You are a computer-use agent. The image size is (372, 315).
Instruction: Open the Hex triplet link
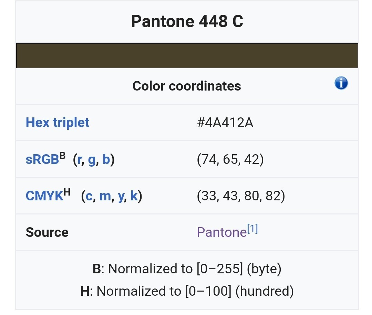click(58, 123)
